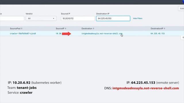The height and width of the screenshot is (103, 184).
Task: Click the SourcePod column header text
Action: (15, 29)
